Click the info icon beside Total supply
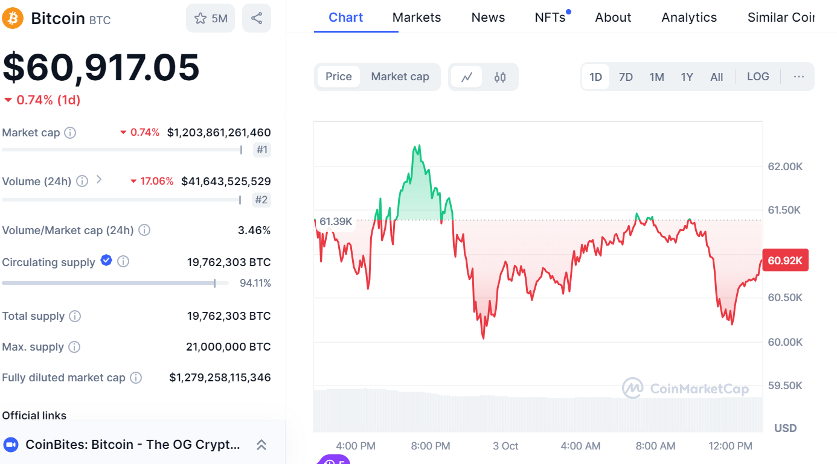The image size is (837, 464). point(75,316)
